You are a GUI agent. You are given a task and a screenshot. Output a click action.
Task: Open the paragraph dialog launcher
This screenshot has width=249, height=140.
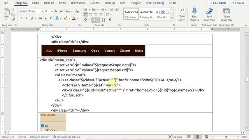click(x=119, y=25)
